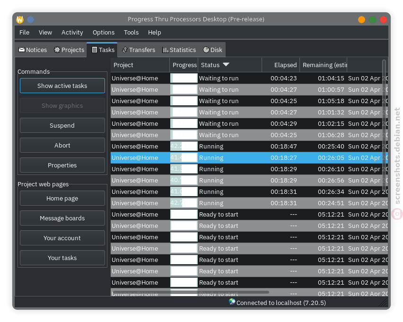Image resolution: width=403 pixels, height=322 pixels.
Task: Open task Properties
Action: point(62,165)
